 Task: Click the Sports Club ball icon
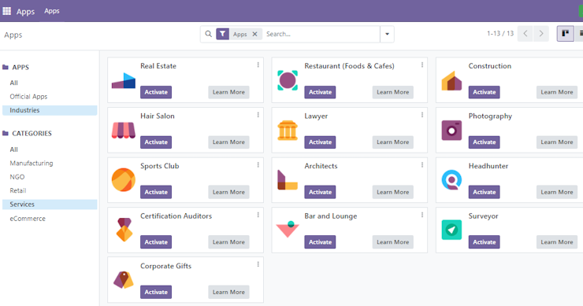[124, 180]
